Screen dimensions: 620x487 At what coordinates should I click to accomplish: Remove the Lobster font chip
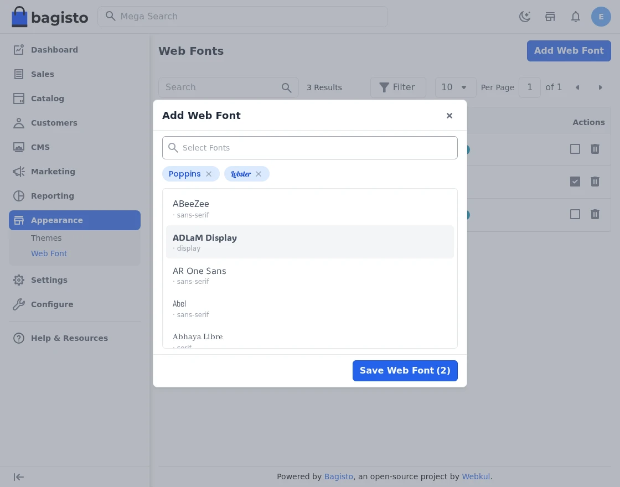[x=258, y=174]
